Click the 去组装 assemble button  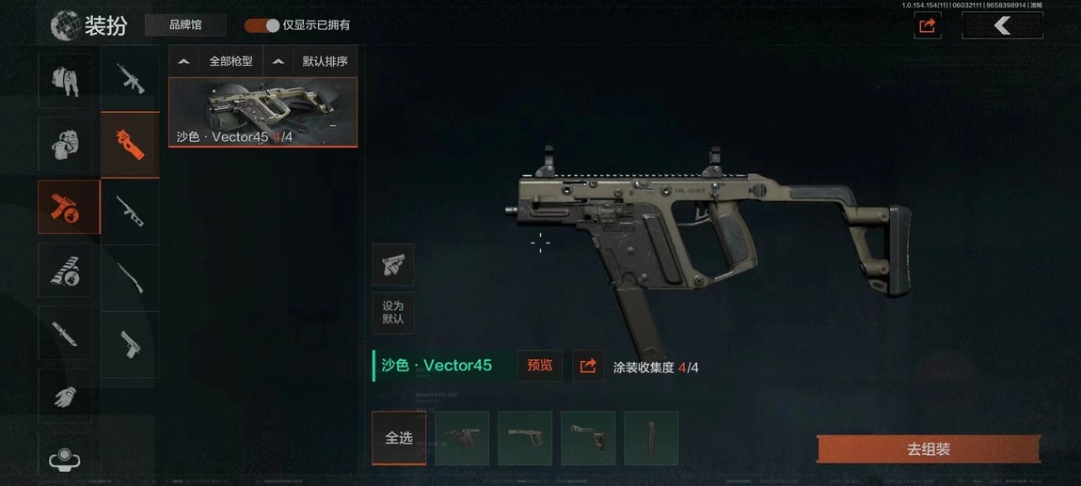pos(928,449)
